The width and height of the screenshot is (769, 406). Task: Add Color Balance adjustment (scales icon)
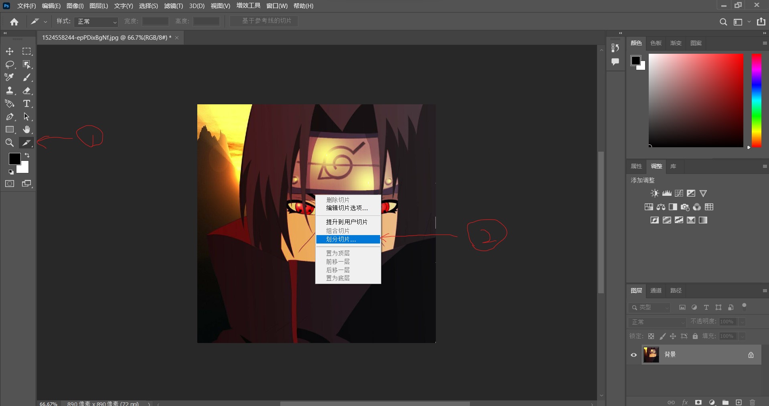coord(661,207)
